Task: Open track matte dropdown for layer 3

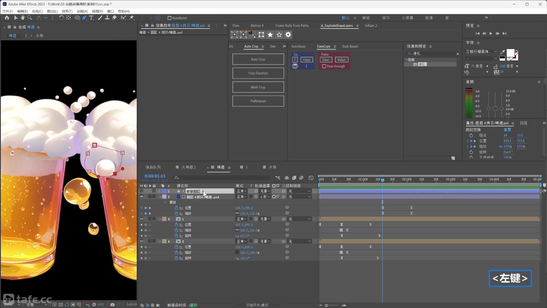Action: [265, 219]
